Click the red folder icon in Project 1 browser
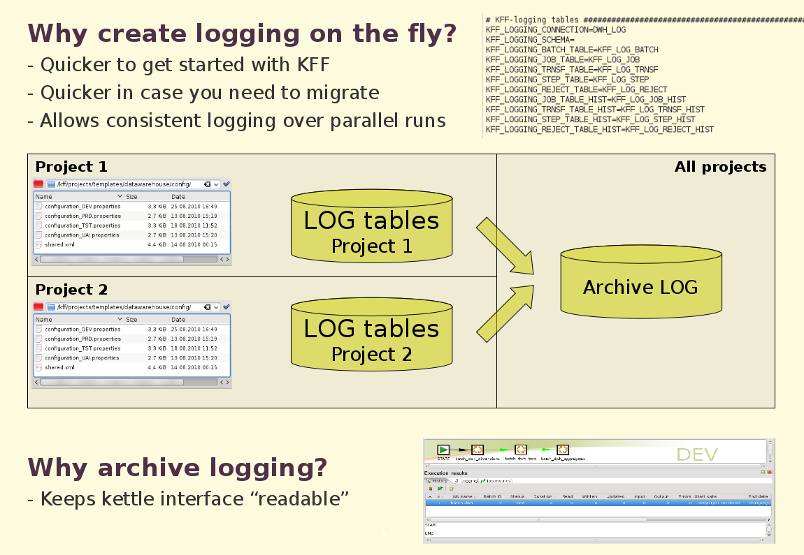This screenshot has width=804, height=555. 38,184
